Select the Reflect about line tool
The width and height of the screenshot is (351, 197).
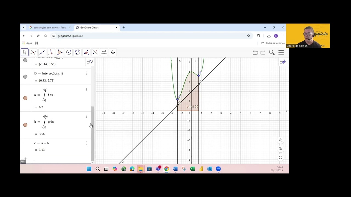(95, 52)
